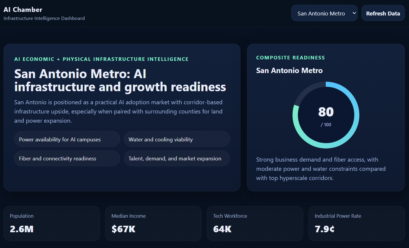Image resolution: width=409 pixels, height=248 pixels.
Task: Click the 80 score inside the gauge
Action: [326, 112]
